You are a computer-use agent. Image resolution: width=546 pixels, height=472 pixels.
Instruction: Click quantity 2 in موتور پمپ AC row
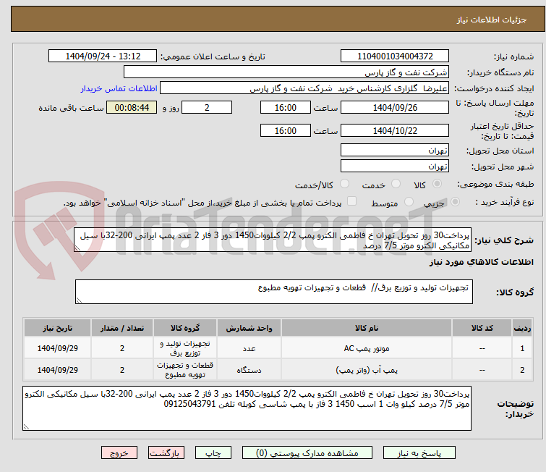(x=122, y=348)
